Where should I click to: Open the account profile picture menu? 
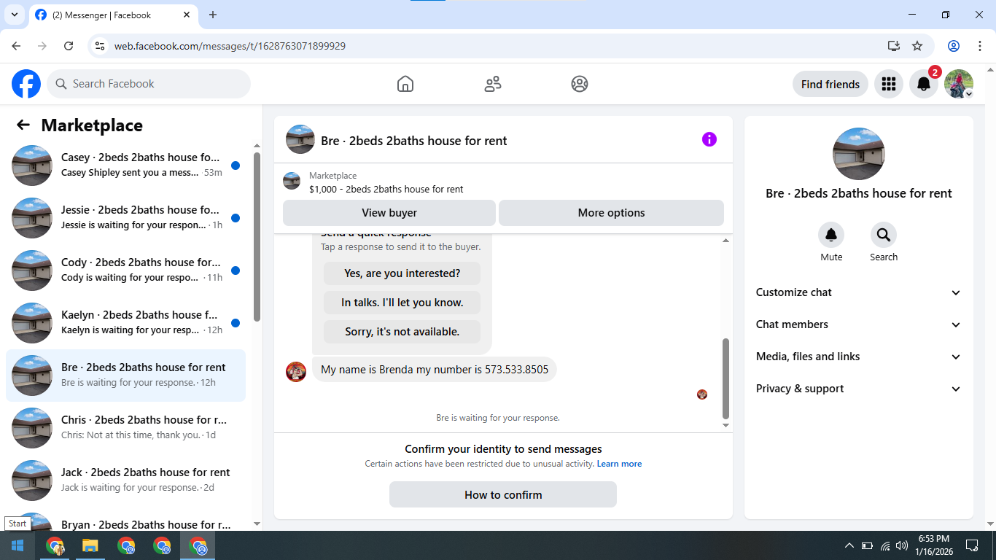point(959,84)
